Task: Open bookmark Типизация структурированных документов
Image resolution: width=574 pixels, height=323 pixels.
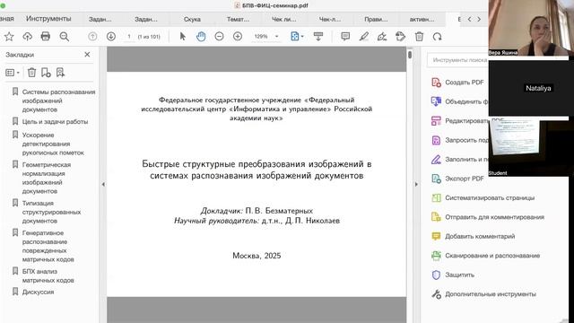Action: 51,212
